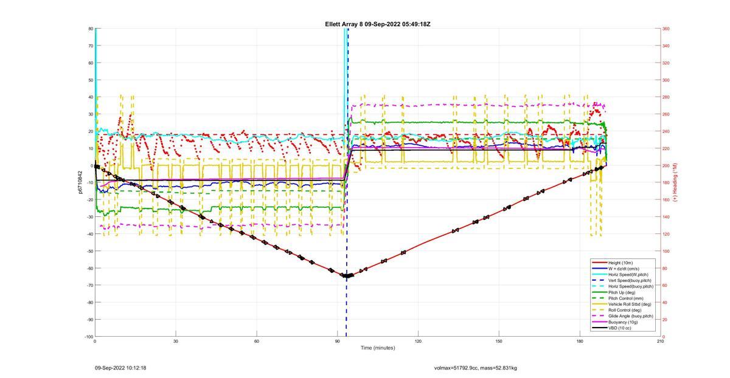The width and height of the screenshot is (730, 378).
Task: Click the red right-axis tick label "340"
Action: tap(666, 46)
